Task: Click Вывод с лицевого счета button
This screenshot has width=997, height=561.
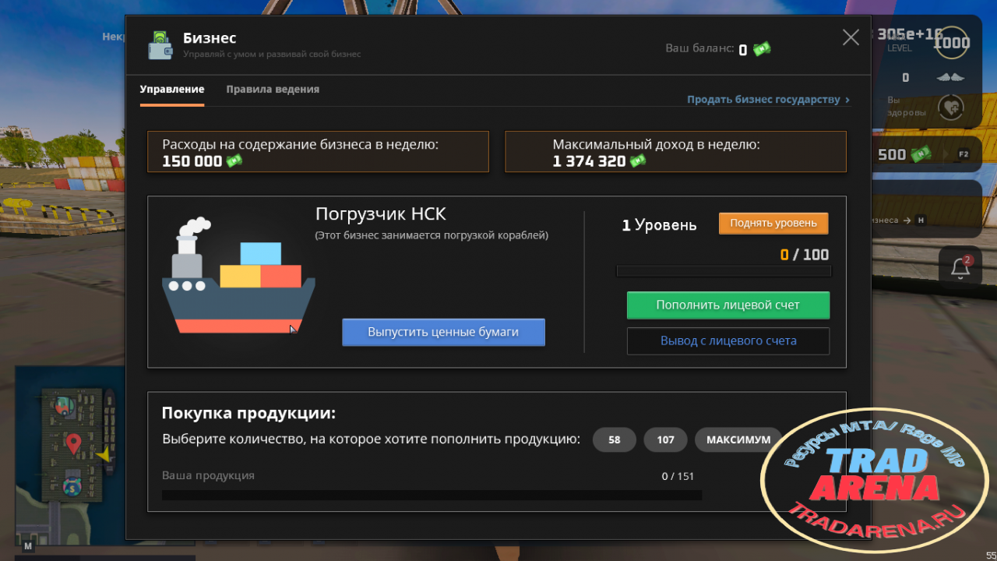Action: pos(728,341)
